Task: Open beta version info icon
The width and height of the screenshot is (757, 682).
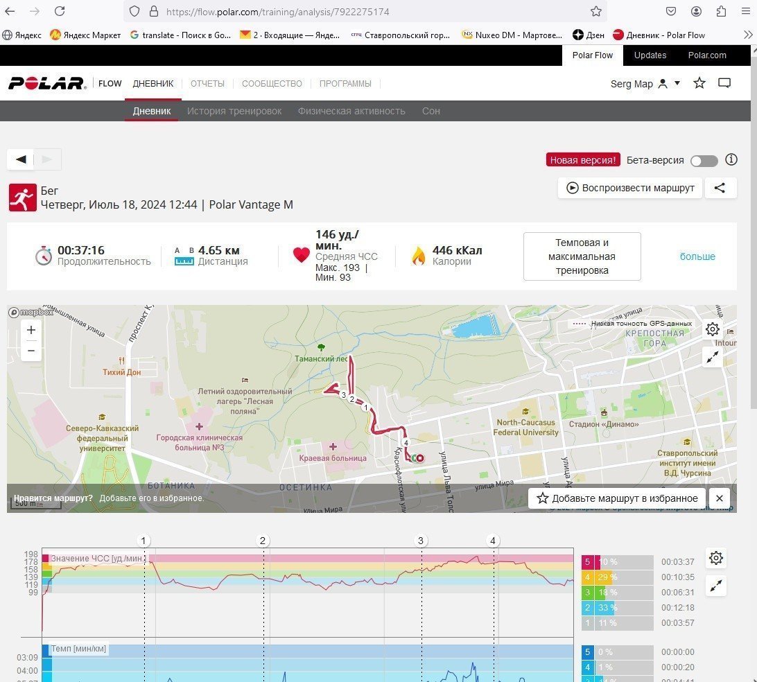Action: click(x=731, y=159)
